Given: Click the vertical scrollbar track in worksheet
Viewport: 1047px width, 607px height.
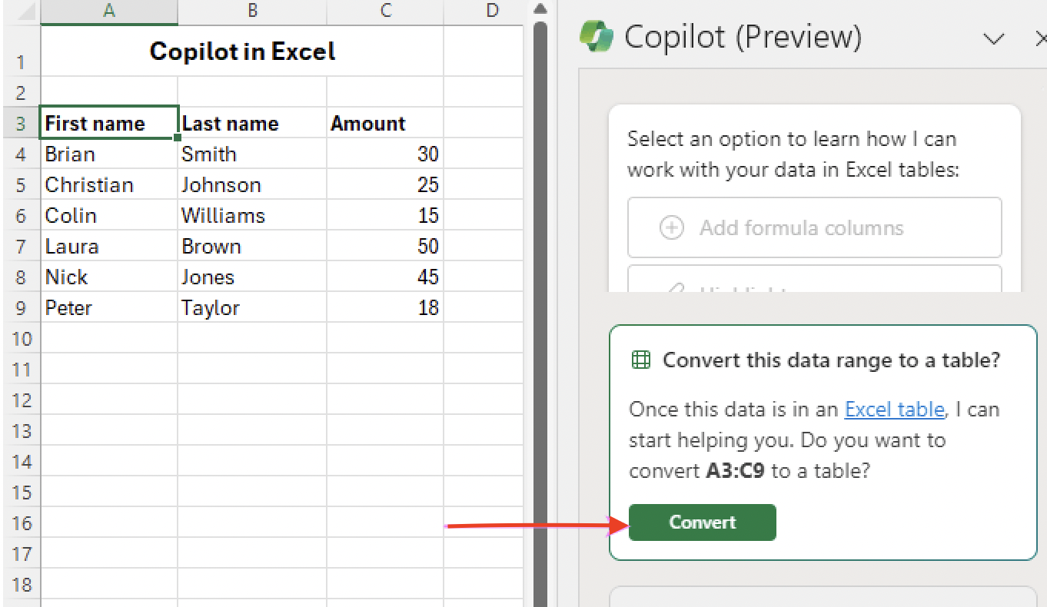Looking at the screenshot, I should [540, 313].
